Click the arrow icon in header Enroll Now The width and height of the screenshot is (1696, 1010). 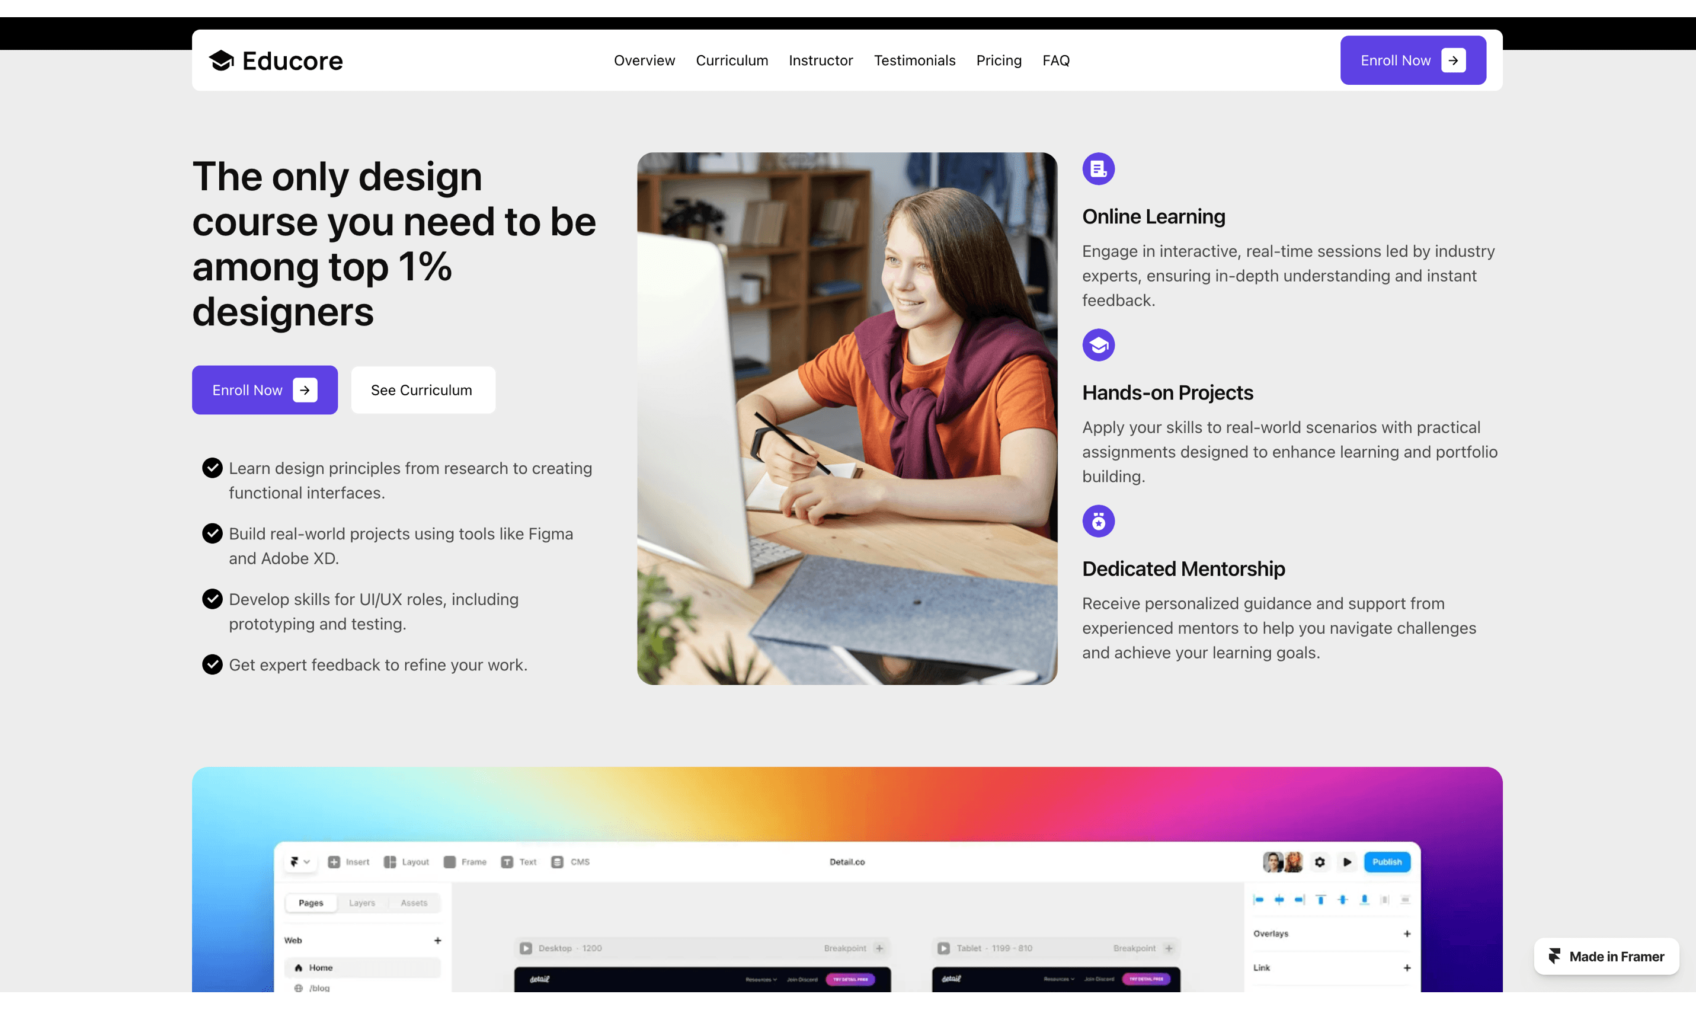pyautogui.click(x=1453, y=60)
